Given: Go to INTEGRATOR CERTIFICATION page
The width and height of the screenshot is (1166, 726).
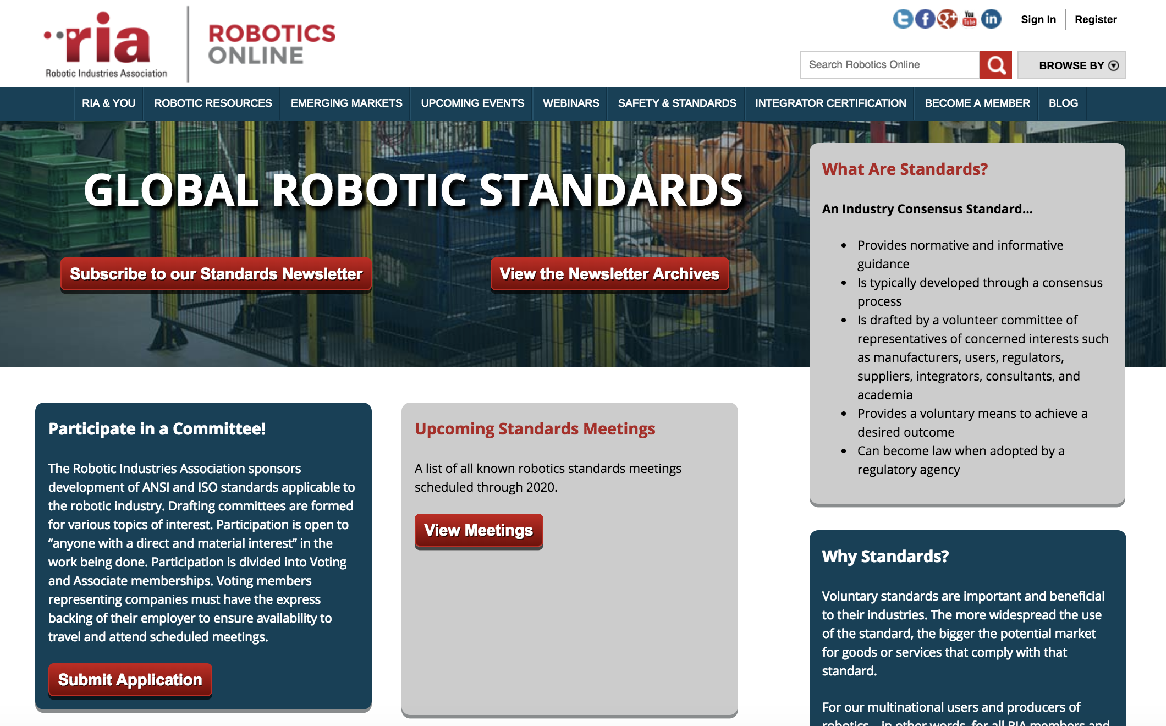Looking at the screenshot, I should [831, 103].
